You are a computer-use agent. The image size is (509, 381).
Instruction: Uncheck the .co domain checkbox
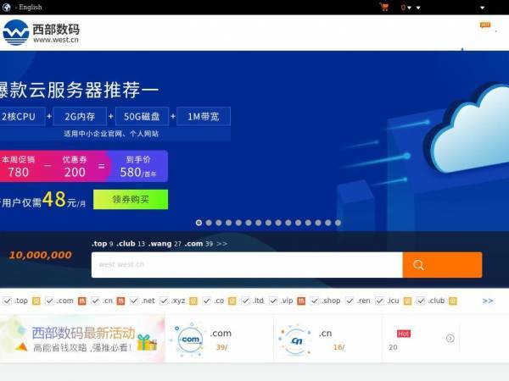click(207, 301)
